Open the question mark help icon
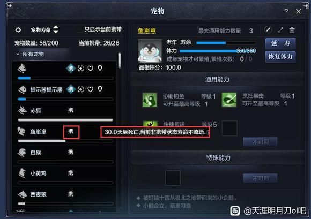This screenshot has width=311, height=219. point(286,11)
